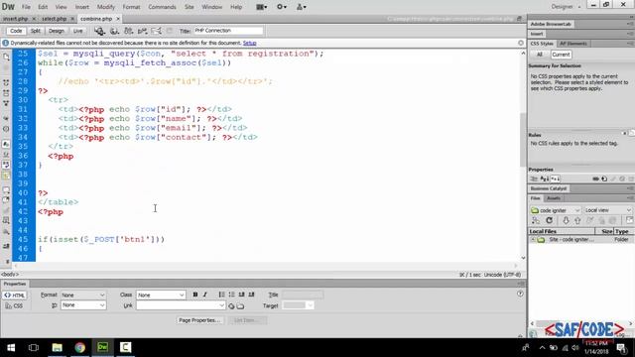This screenshot has height=357, width=635.
Task: Open the ID dropdown
Action: click(83, 305)
